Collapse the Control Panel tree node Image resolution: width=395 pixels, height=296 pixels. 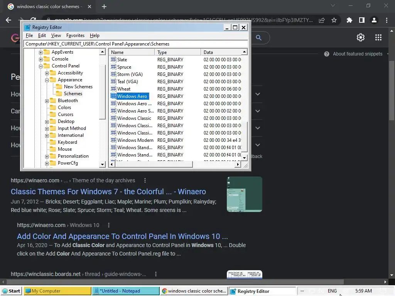coord(41,66)
